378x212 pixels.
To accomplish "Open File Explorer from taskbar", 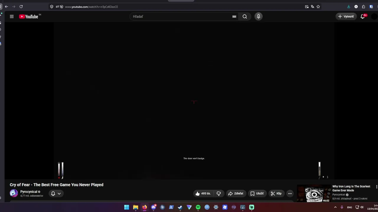I will coord(136,207).
